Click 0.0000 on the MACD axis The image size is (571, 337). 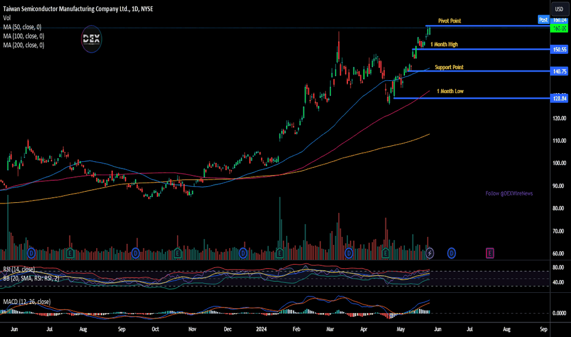point(559,313)
